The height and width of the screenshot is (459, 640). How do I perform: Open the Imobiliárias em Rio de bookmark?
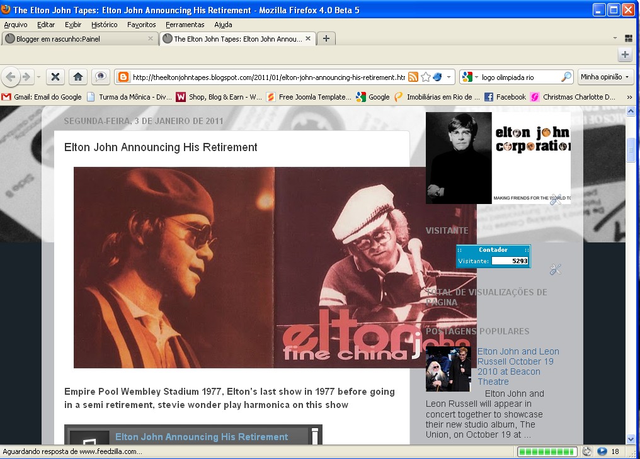[x=437, y=97]
